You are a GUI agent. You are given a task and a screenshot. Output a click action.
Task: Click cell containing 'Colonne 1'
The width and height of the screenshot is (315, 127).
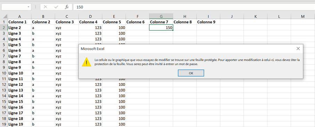19,22
